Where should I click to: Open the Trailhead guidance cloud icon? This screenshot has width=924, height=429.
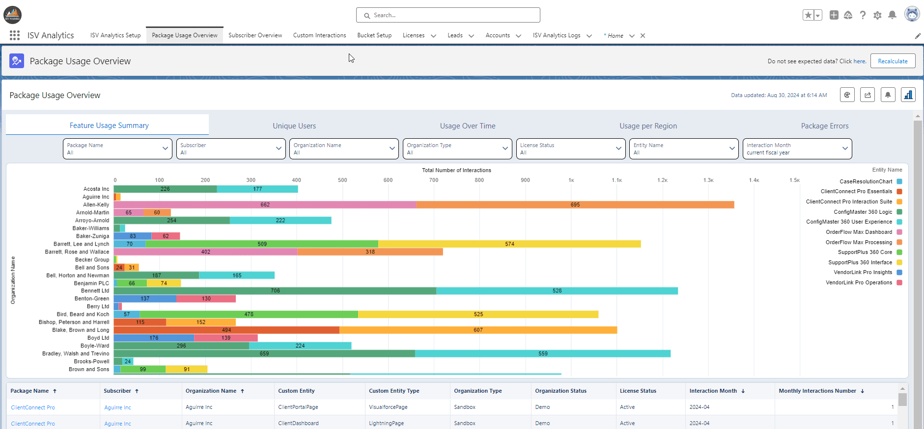[x=848, y=15]
